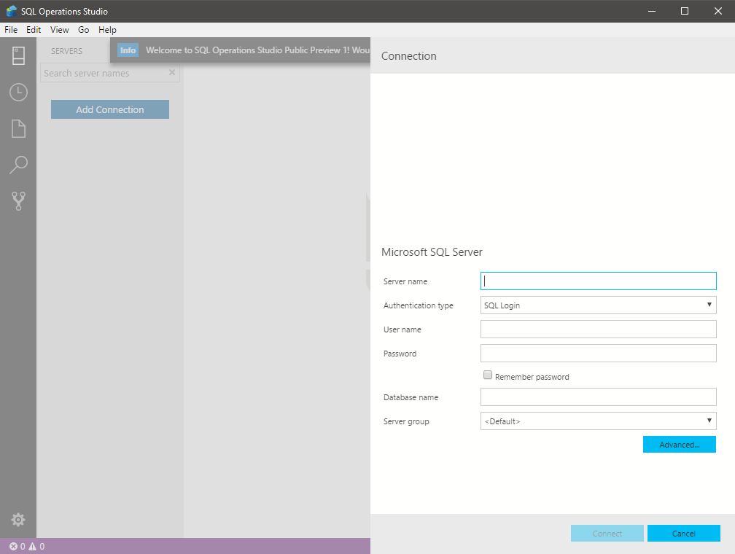Image resolution: width=735 pixels, height=554 pixels.
Task: Open the Source Control git icon
Action: tap(18, 201)
